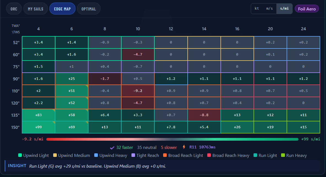Viewport: 326px width, 177px height.
Task: Click the -1.7 cell in the 90° row
Action: [x=104, y=79]
